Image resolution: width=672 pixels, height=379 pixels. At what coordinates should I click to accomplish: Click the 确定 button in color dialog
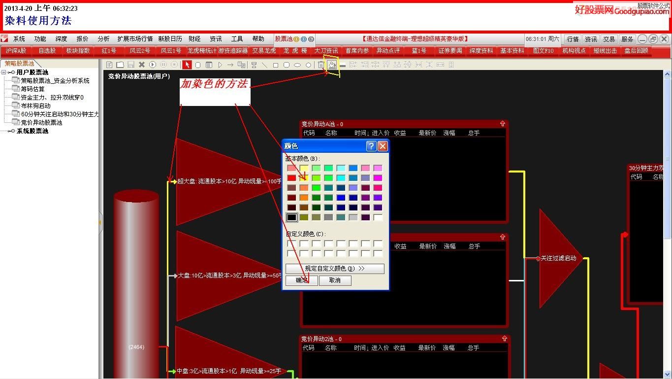302,280
